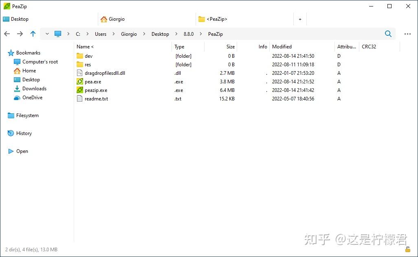Select the dragdropfilesdll.dll file icon
The width and height of the screenshot is (418, 257).
pyautogui.click(x=79, y=73)
